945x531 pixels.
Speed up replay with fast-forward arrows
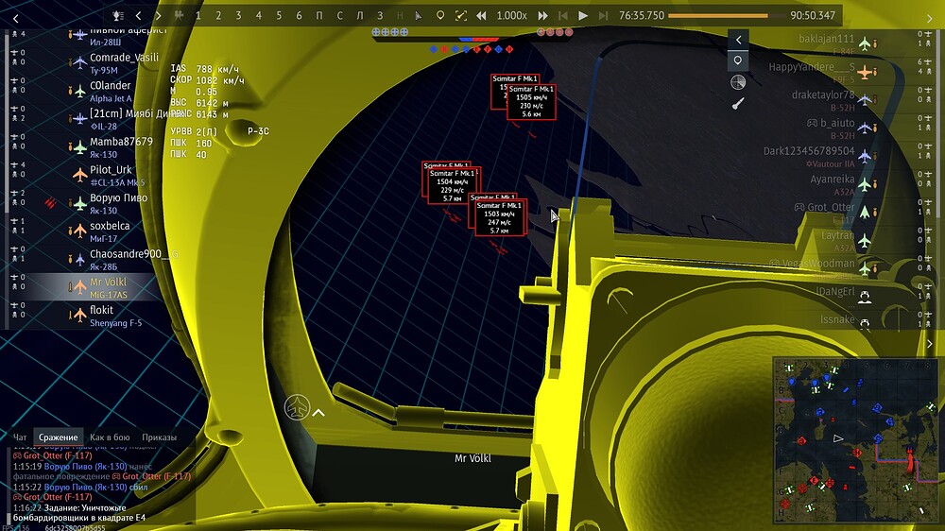pyautogui.click(x=542, y=16)
